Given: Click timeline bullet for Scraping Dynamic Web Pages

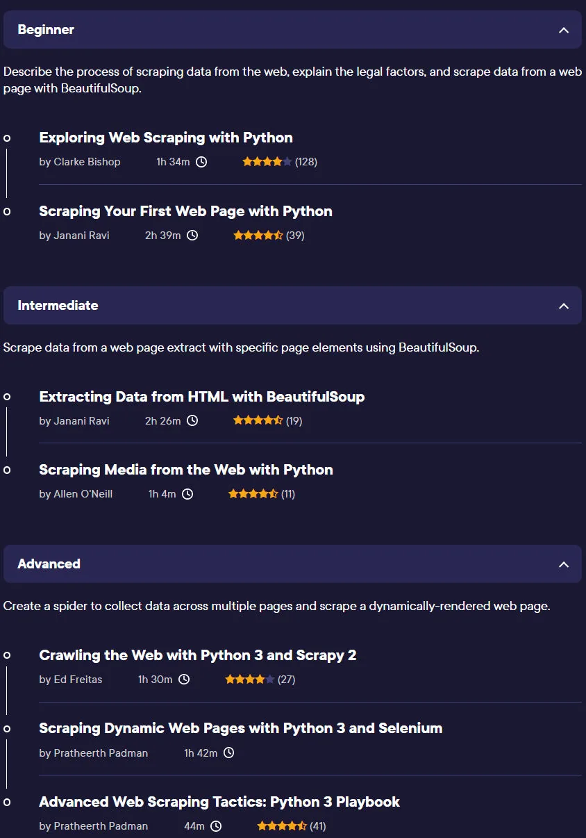Looking at the screenshot, I should pos(7,729).
